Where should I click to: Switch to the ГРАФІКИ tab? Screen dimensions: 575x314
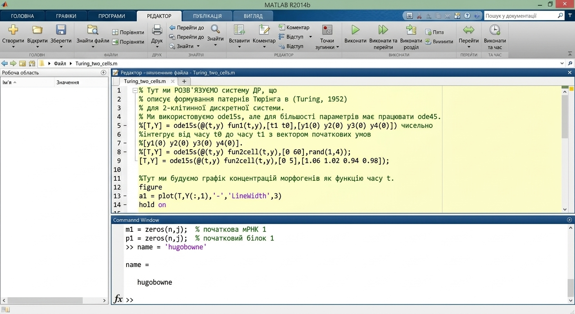[x=66, y=16]
